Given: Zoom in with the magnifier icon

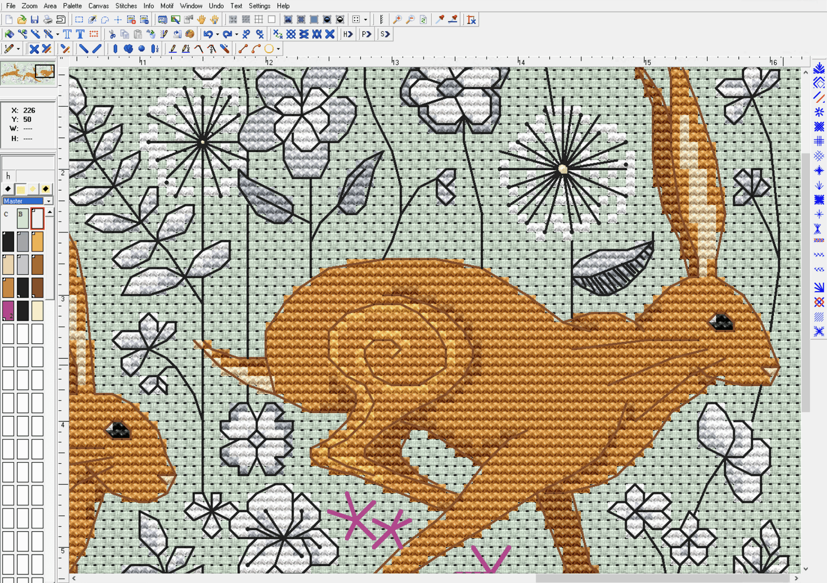Looking at the screenshot, I should (x=398, y=20).
